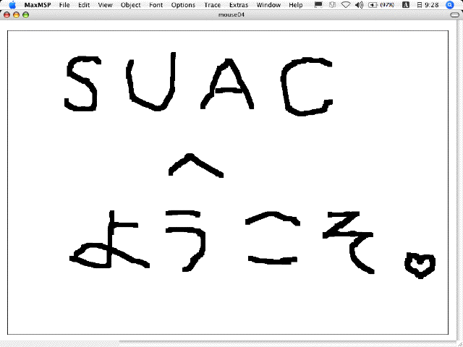Open the Font menu

156,5
